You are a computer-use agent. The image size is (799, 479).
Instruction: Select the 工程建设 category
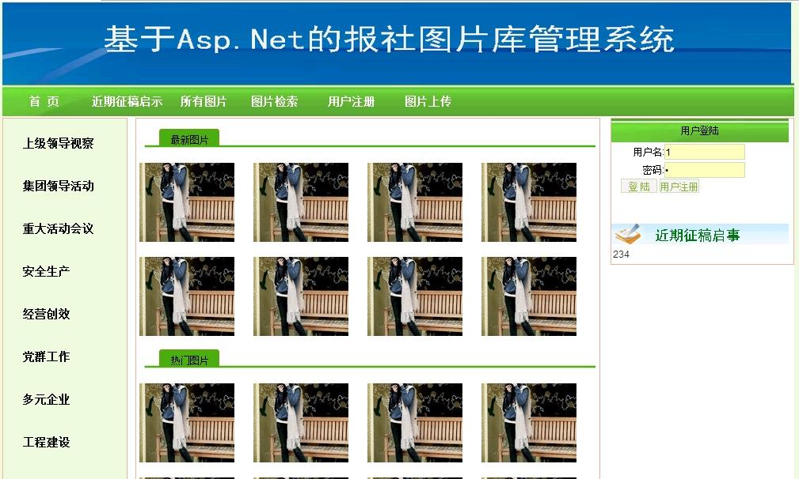46,443
